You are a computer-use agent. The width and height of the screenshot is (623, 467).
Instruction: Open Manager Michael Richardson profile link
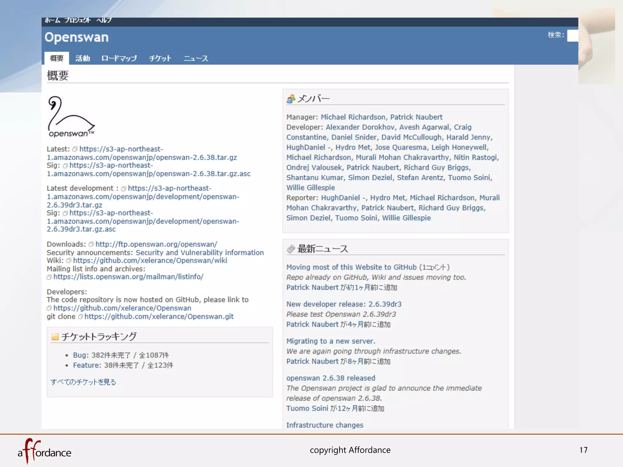pos(353,117)
